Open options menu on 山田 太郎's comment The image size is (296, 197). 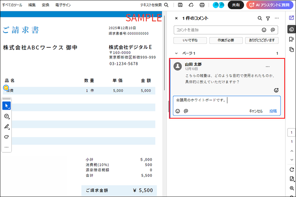click(268, 66)
